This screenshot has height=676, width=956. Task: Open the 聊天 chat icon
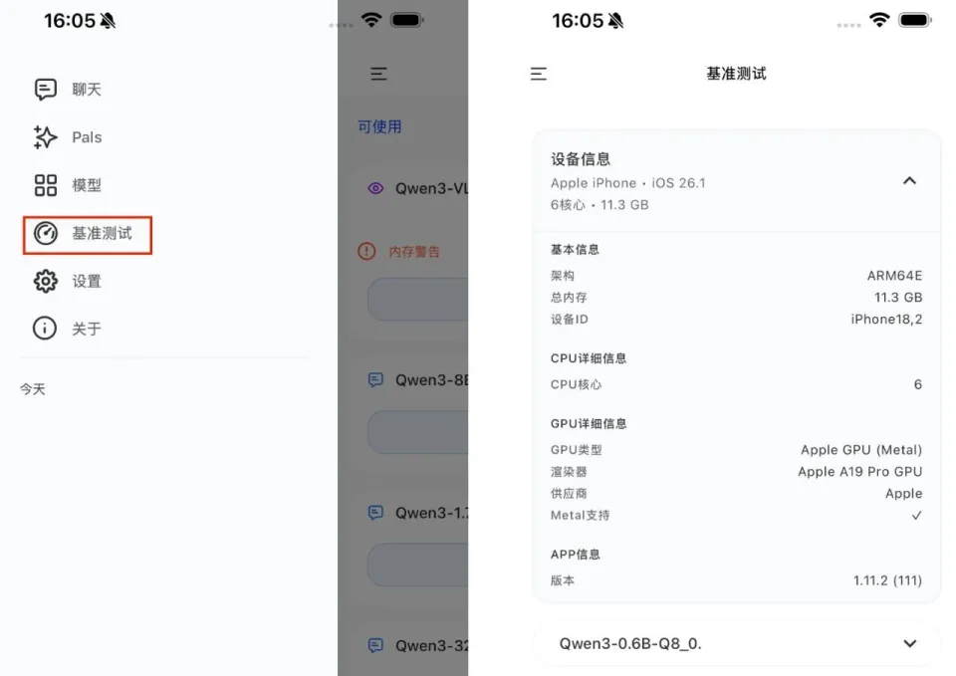click(45, 90)
